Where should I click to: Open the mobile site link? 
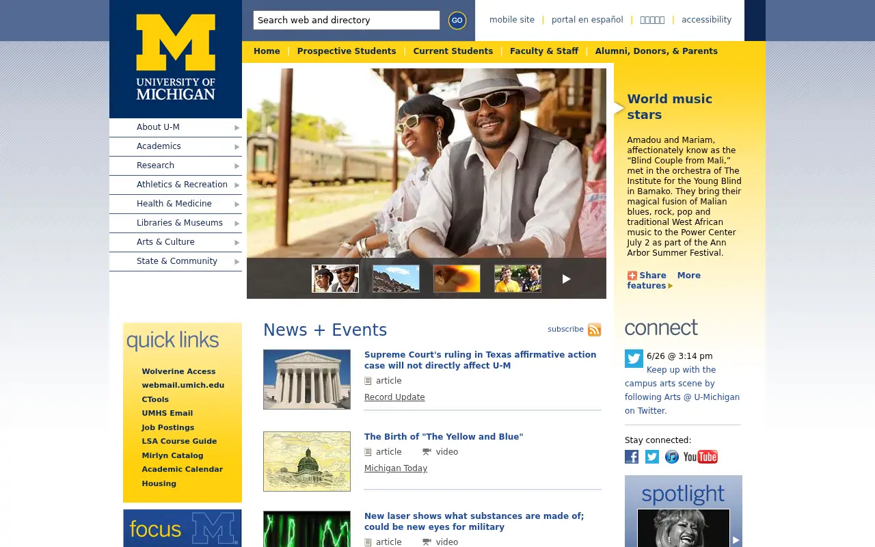512,20
